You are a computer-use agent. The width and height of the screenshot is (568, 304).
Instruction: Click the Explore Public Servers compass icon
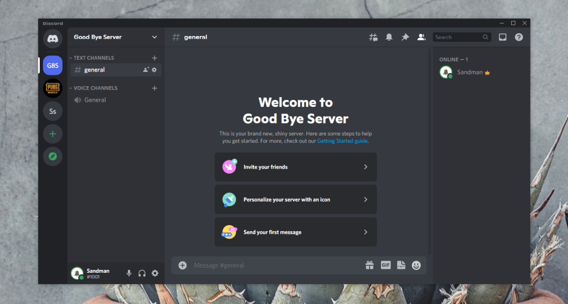53,156
